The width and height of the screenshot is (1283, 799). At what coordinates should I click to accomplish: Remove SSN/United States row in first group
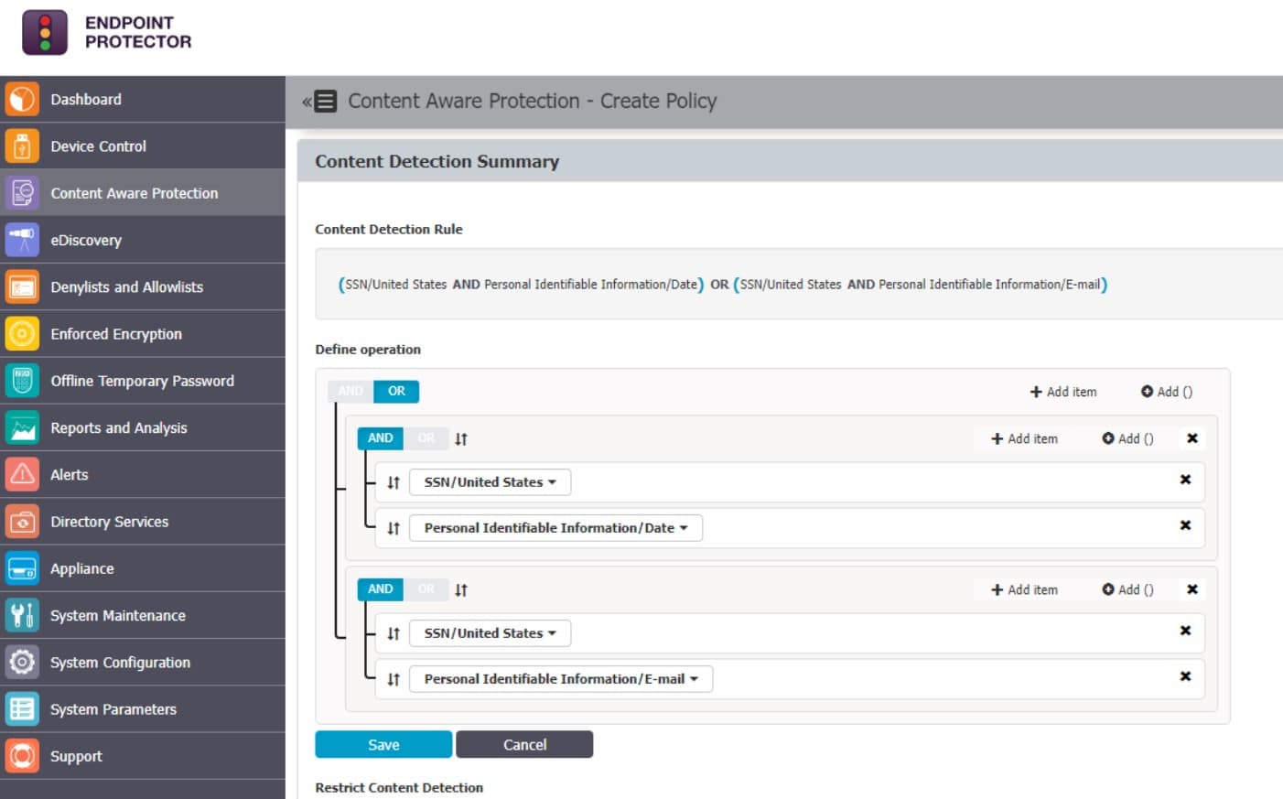1185,480
